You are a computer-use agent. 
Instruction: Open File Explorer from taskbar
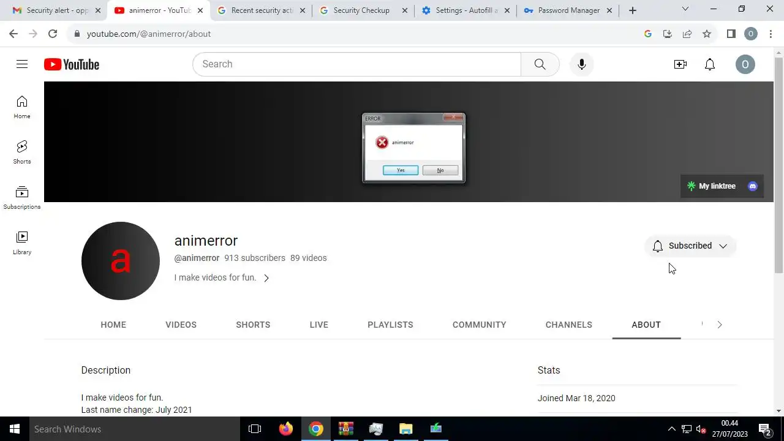coord(406,429)
